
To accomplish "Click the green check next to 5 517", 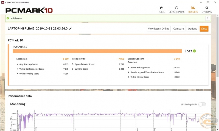I will click(194, 51).
